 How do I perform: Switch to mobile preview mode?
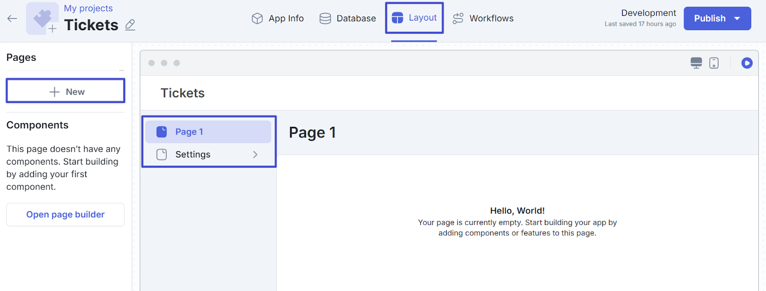click(714, 63)
